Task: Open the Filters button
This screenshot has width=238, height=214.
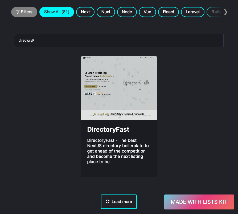Action: click(24, 12)
